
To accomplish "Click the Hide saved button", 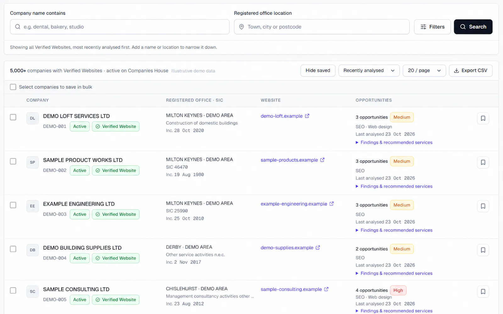I will (318, 70).
